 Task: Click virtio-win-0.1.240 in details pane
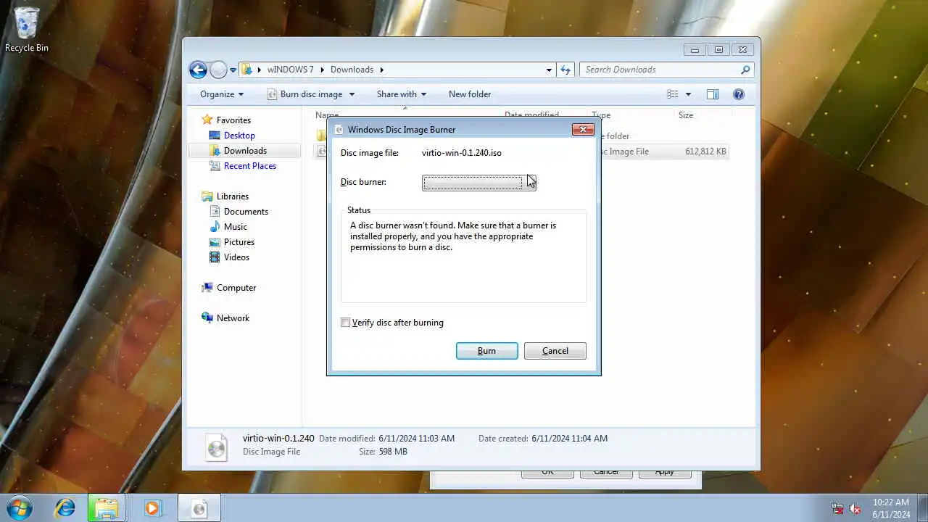coord(278,439)
